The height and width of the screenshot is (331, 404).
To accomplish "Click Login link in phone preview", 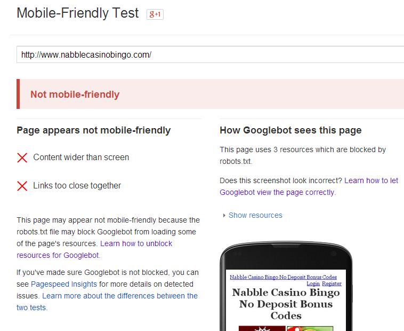I will 313,283.
